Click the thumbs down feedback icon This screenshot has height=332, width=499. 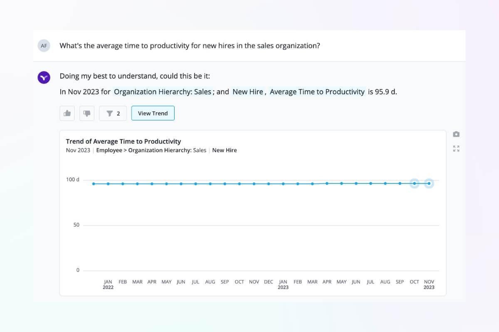click(x=87, y=113)
